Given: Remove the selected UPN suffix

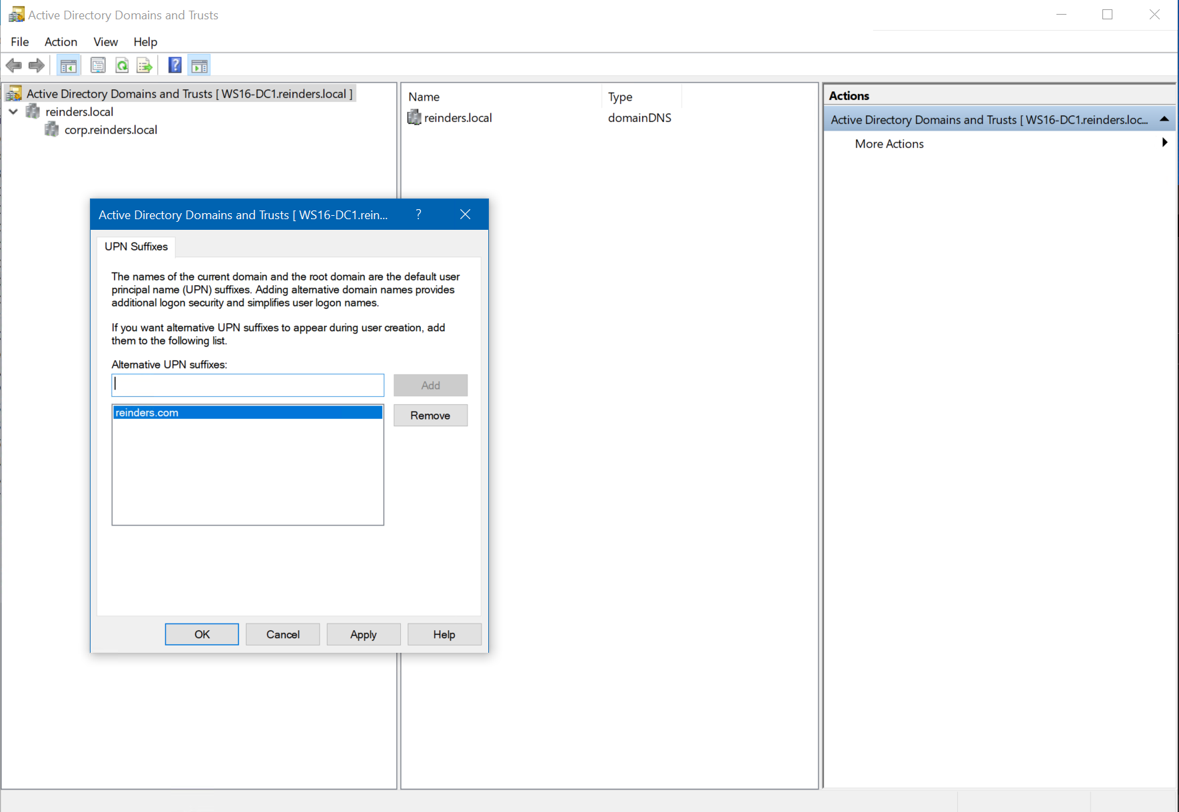Looking at the screenshot, I should coord(430,415).
